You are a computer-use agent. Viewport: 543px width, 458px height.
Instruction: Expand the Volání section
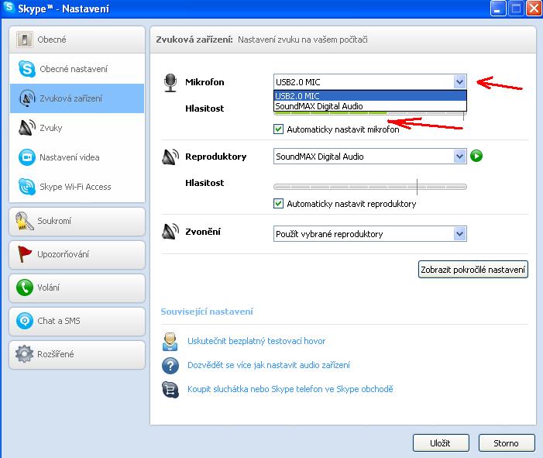tap(77, 288)
